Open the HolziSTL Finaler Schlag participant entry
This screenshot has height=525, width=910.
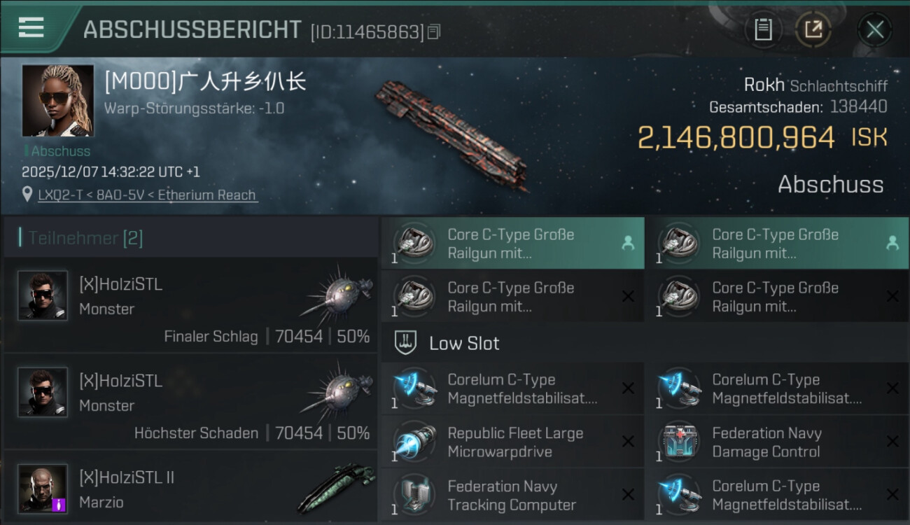pos(190,304)
